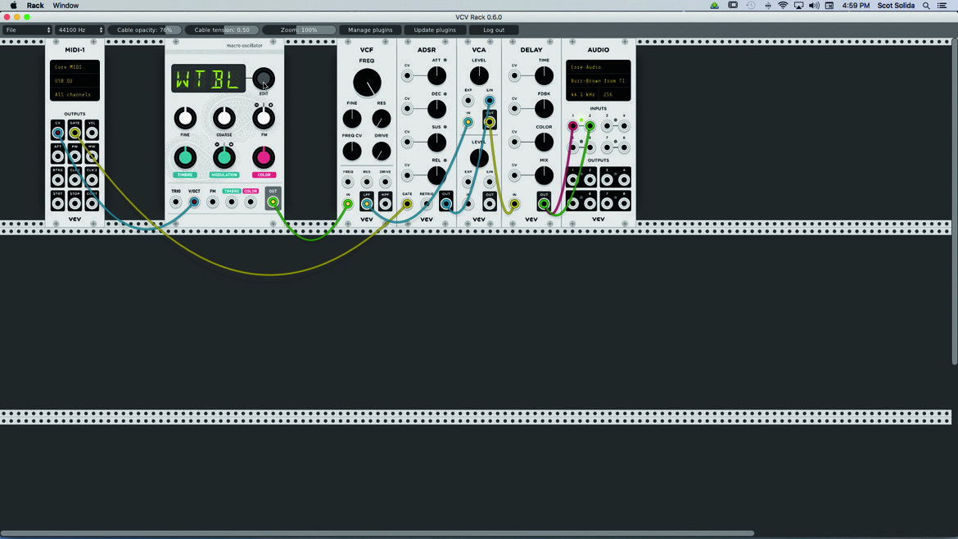Click the MIDI-1 CV output jack
958x539 pixels.
coord(57,133)
